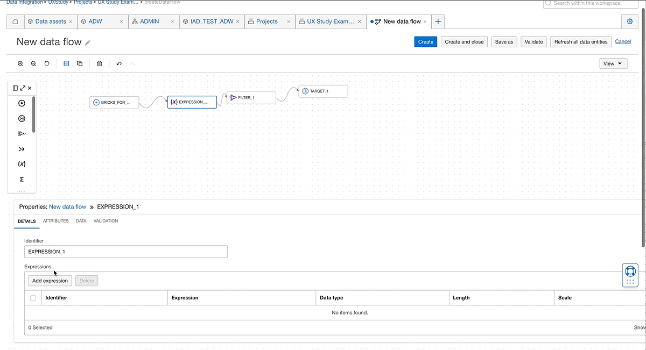Delete selected operator using trash icon
Image resolution: width=646 pixels, height=350 pixels.
(x=100, y=63)
